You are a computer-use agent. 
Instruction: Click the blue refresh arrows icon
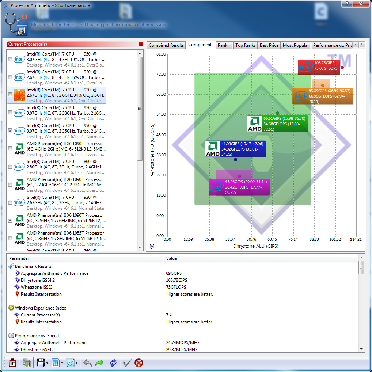[113, 363]
